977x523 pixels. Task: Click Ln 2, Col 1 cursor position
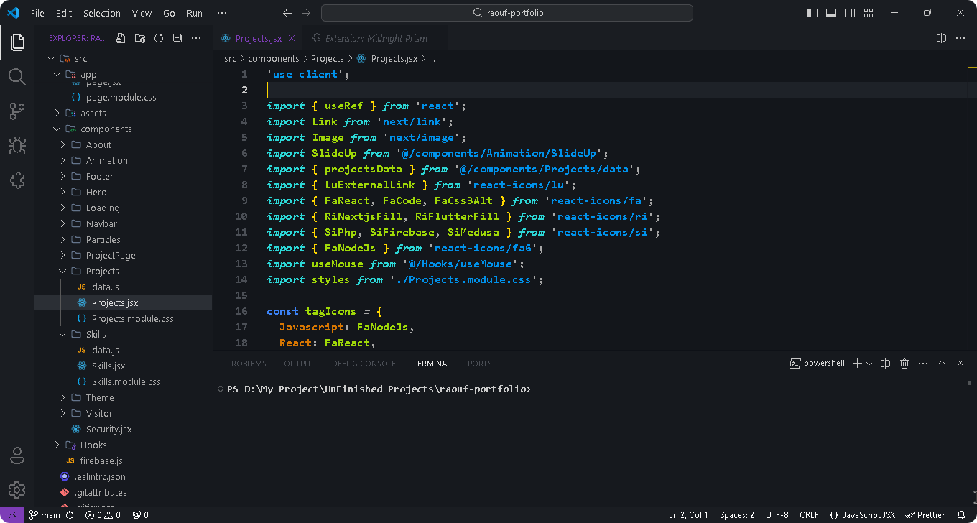[688, 515]
